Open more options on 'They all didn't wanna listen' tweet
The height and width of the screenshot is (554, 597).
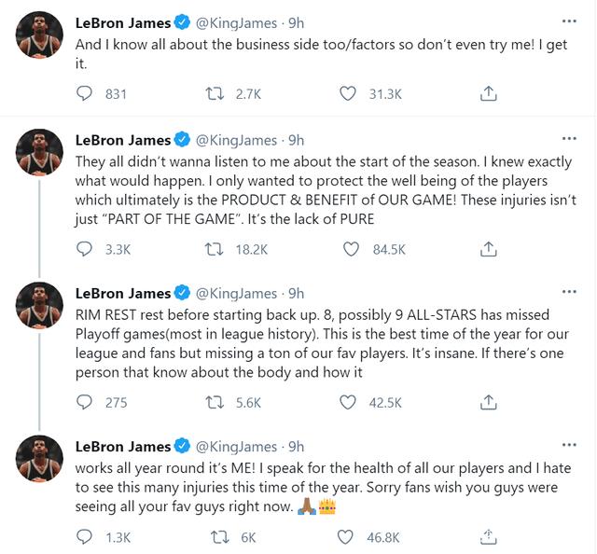click(568, 139)
